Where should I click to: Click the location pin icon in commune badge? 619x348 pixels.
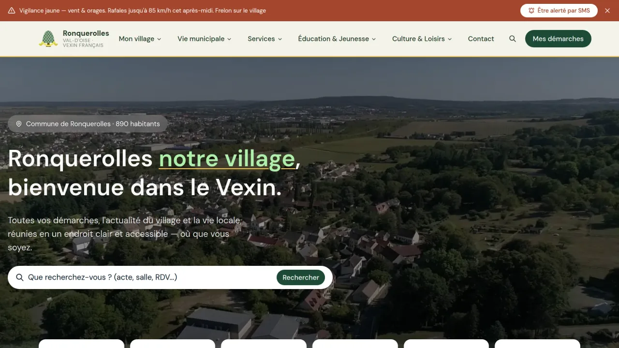pos(19,124)
